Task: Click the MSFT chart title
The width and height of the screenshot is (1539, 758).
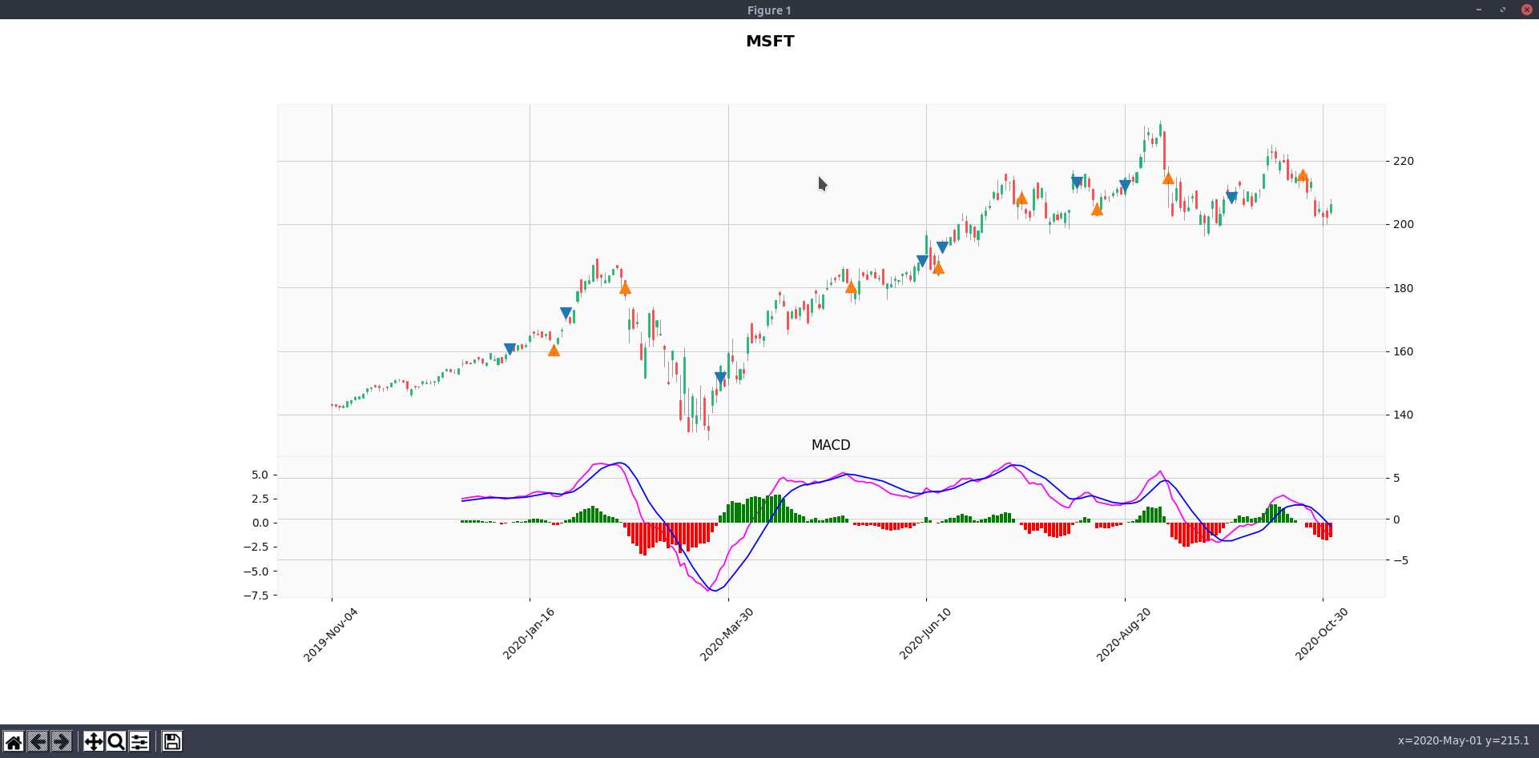Action: (x=769, y=41)
